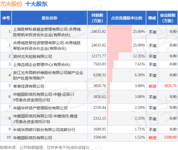The image size is (178, 150).
Task: Click holdings value 7503.03
Action: [x=100, y=64]
